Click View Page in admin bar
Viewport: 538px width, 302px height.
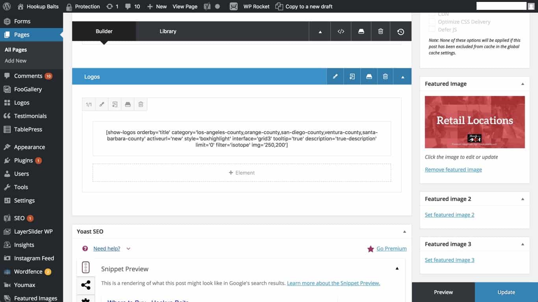point(185,6)
